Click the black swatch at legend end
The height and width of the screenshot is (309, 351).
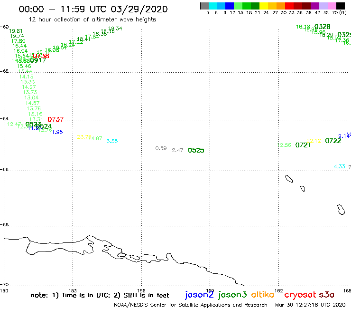(340, 6)
